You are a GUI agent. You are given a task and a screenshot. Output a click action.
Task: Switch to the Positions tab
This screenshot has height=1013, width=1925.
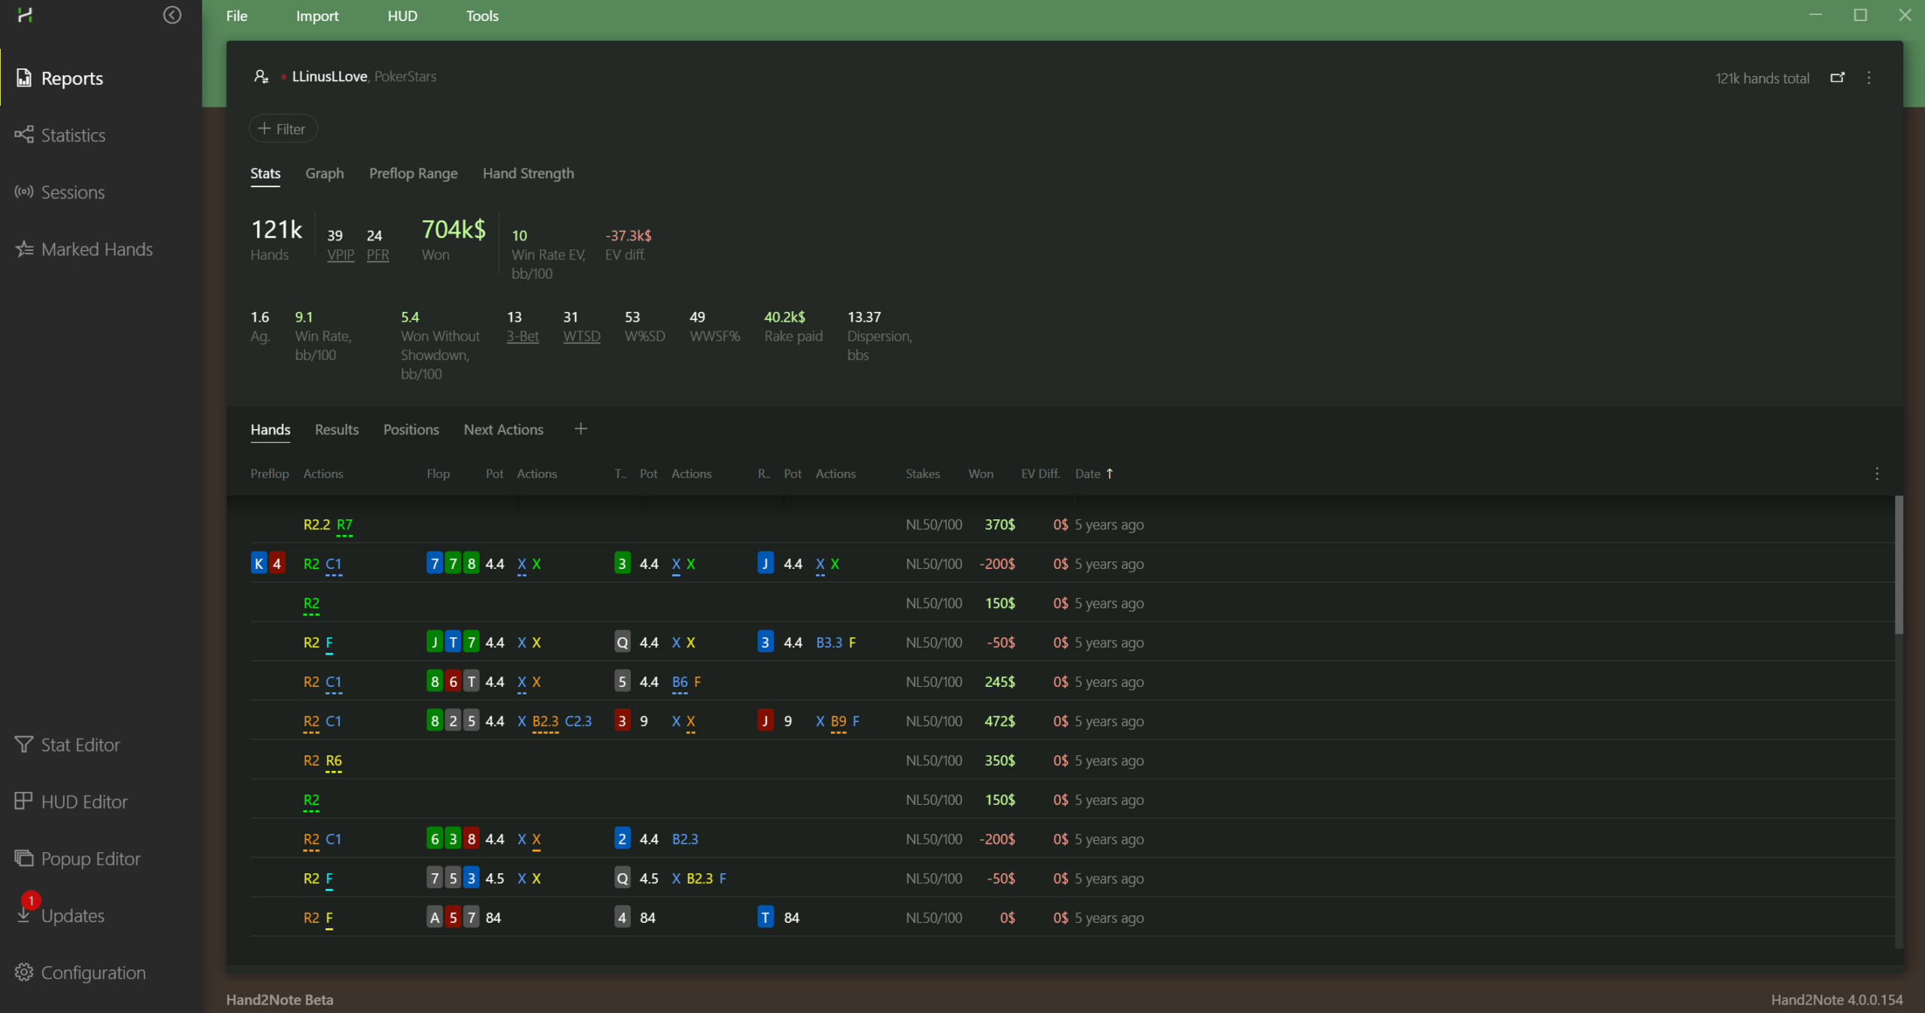coord(411,429)
